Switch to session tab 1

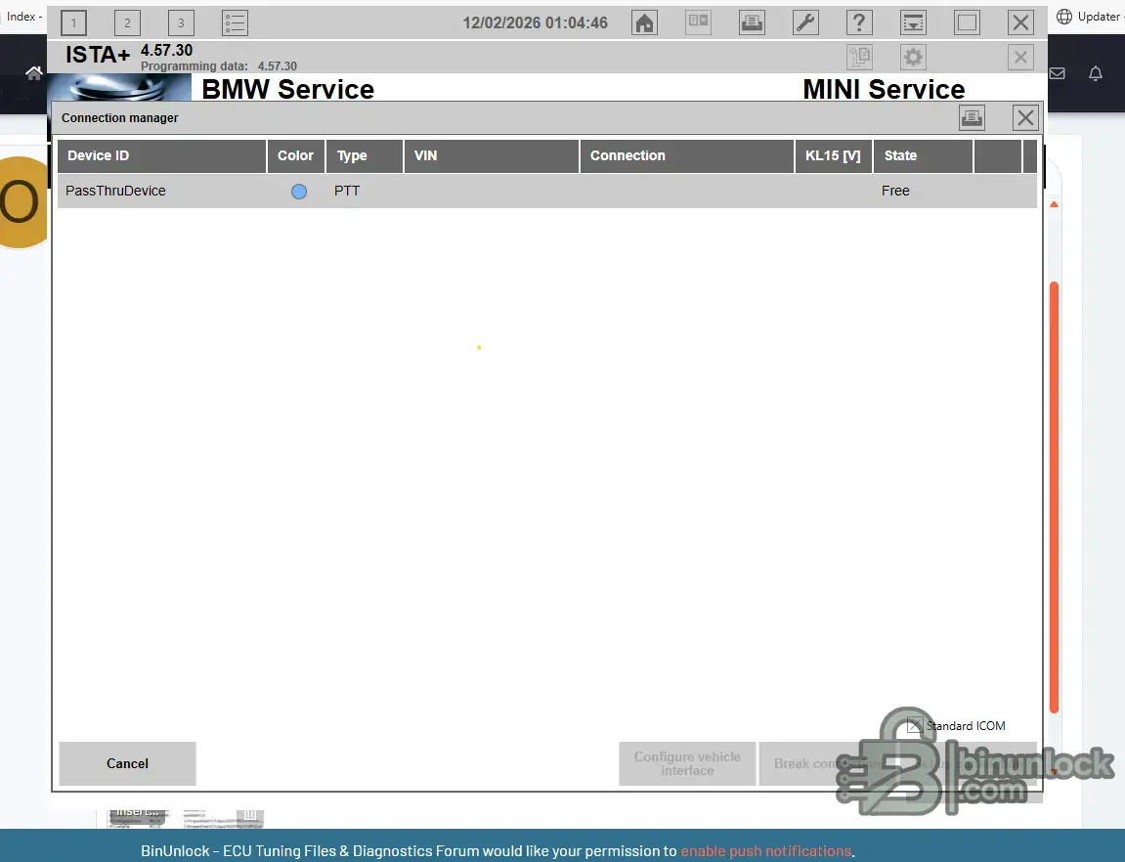point(73,23)
